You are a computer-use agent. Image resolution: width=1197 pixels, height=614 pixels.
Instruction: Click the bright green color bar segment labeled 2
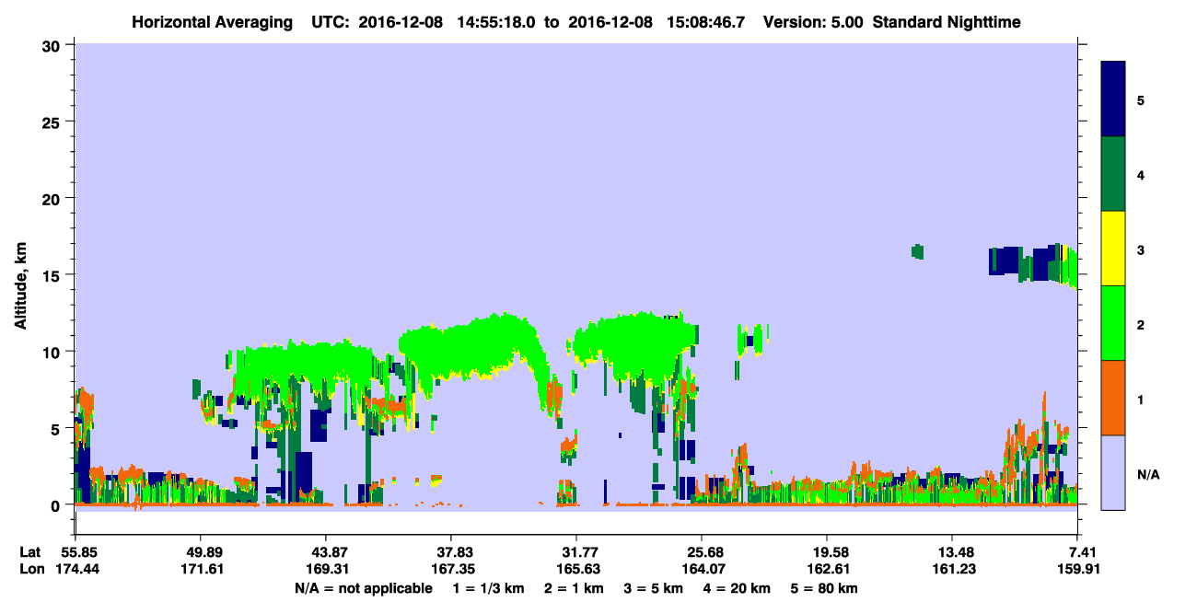click(x=1113, y=323)
